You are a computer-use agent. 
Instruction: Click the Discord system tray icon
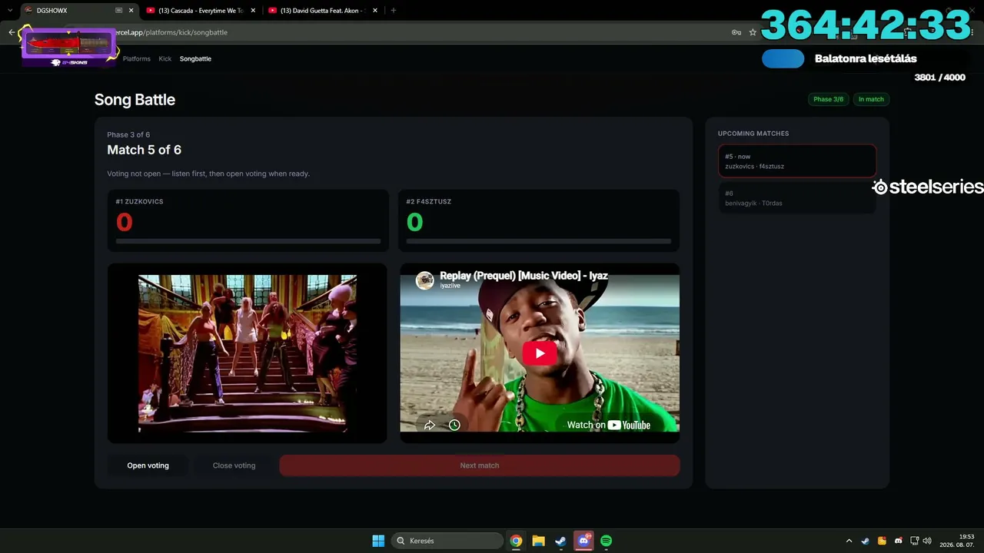pos(898,541)
